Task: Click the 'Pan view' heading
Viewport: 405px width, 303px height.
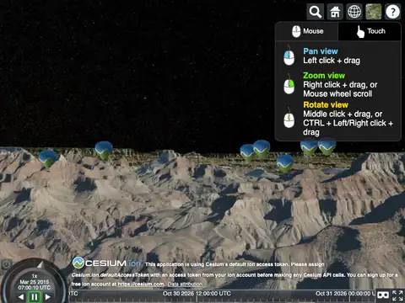Action: [x=321, y=51]
